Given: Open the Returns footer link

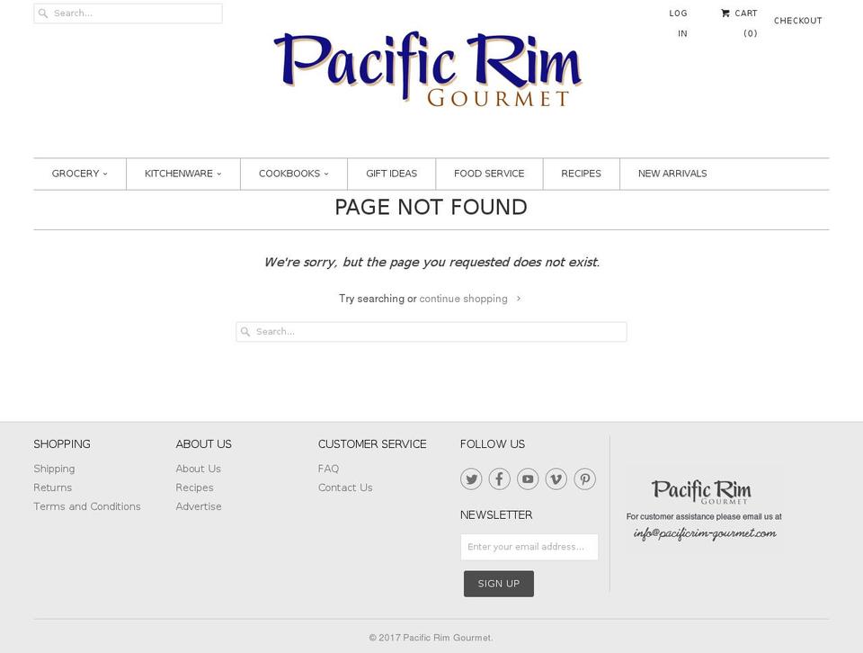Looking at the screenshot, I should point(53,488).
